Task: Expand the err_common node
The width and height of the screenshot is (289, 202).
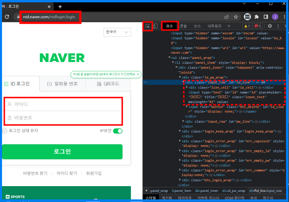Action: [180, 170]
